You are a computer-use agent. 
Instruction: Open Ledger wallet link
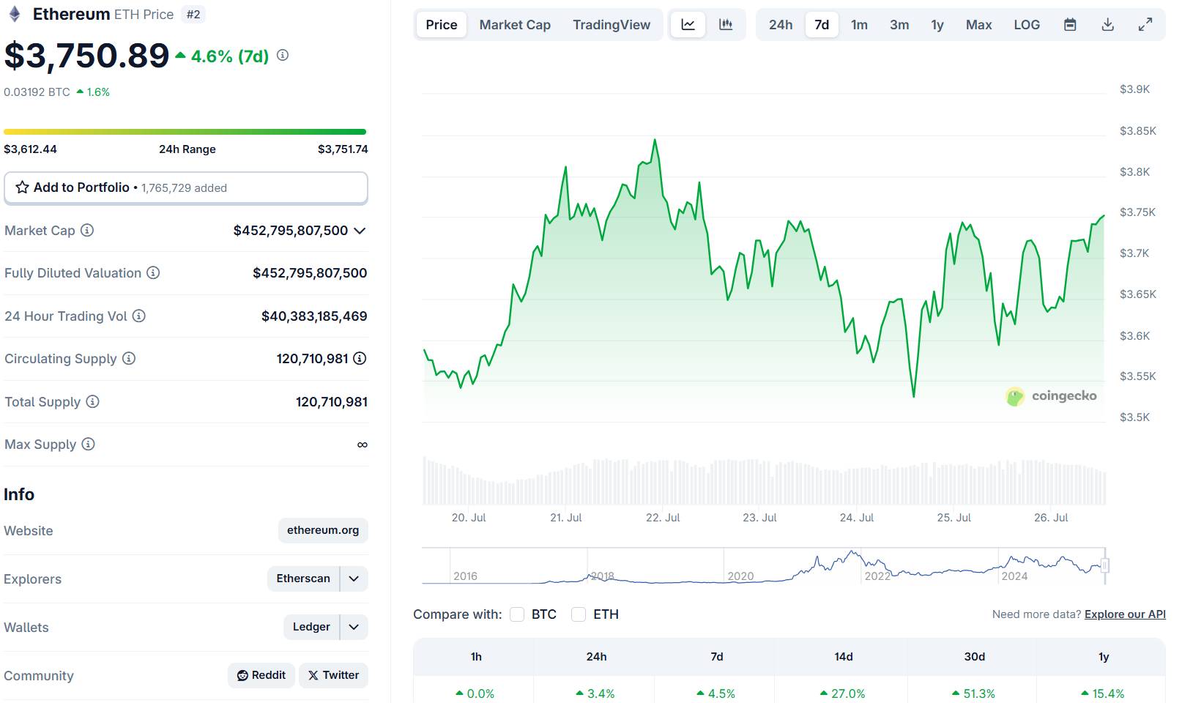tap(311, 627)
